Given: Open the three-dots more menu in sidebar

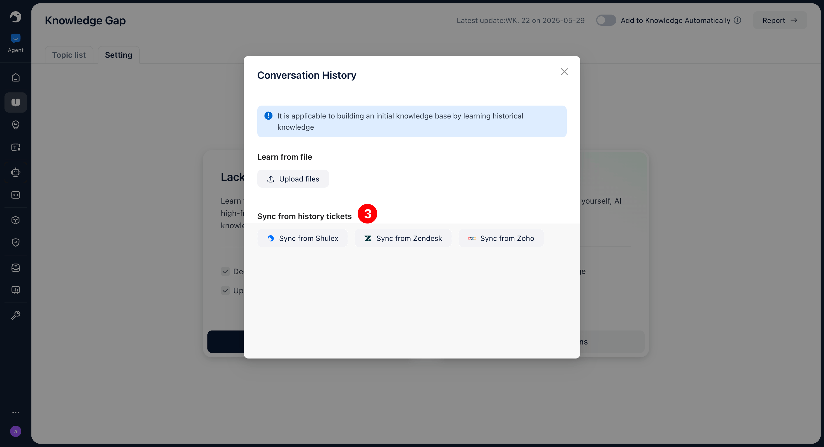Looking at the screenshot, I should pyautogui.click(x=15, y=413).
